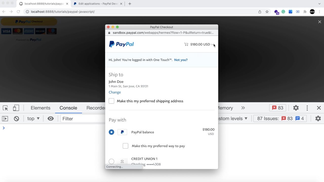Switch to the Elements tab
Viewport: 324px width, 182px height.
(x=40, y=108)
